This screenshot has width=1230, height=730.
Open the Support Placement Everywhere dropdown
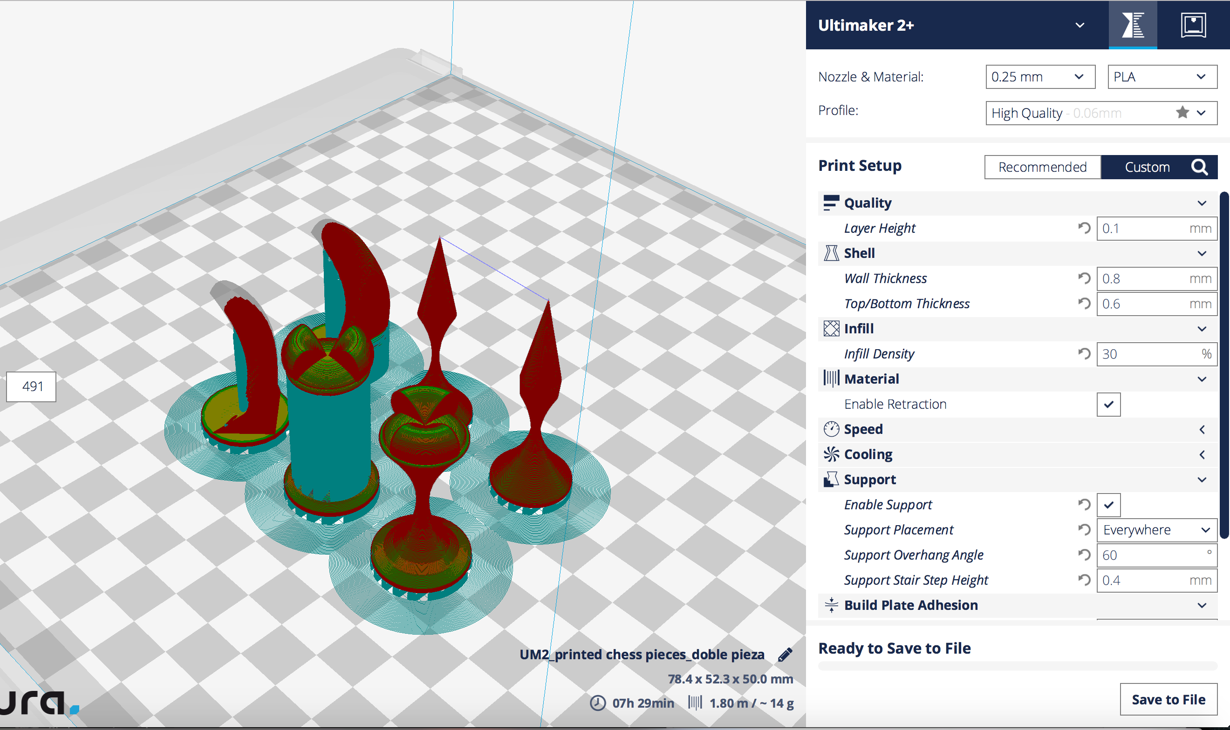click(1157, 530)
